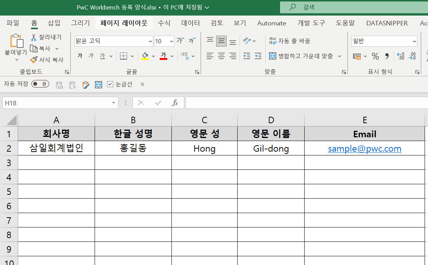Screen dimensions: 428x265
Task: Apply percent number style
Action: click(x=375, y=56)
